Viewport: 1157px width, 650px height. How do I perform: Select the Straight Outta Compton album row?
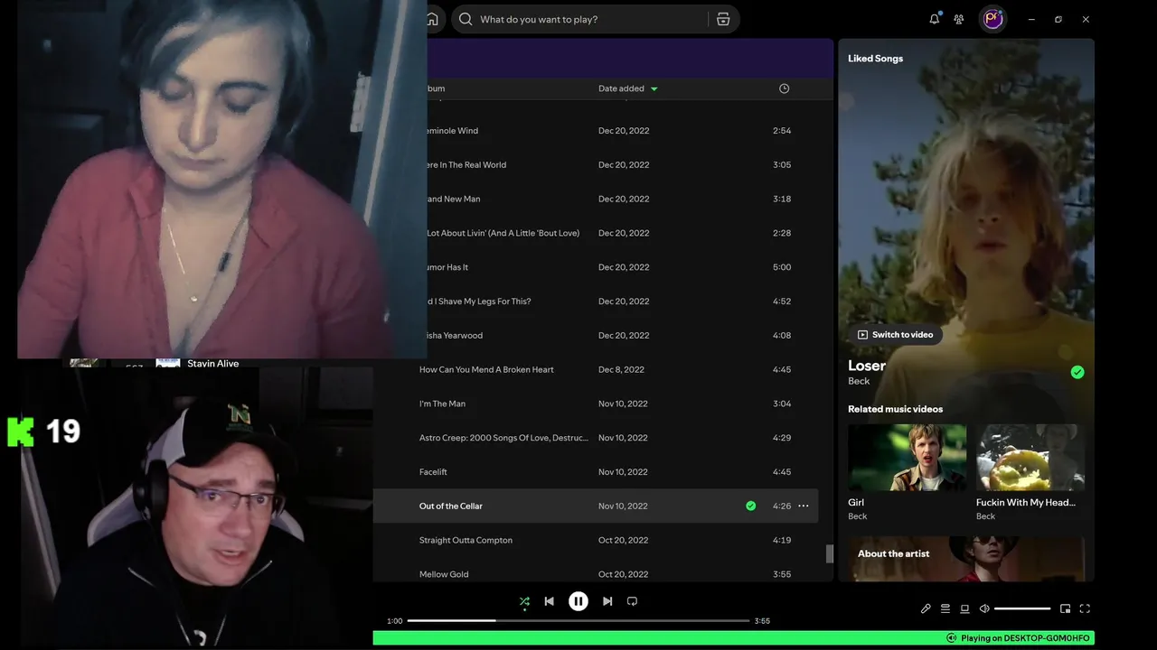coord(597,541)
